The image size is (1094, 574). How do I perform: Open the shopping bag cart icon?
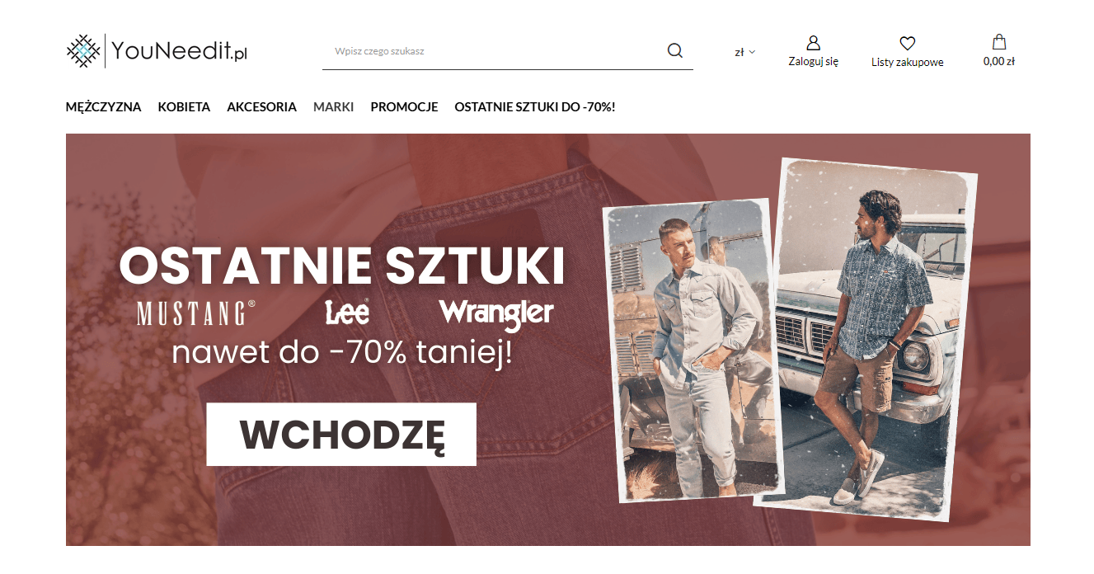tap(999, 42)
